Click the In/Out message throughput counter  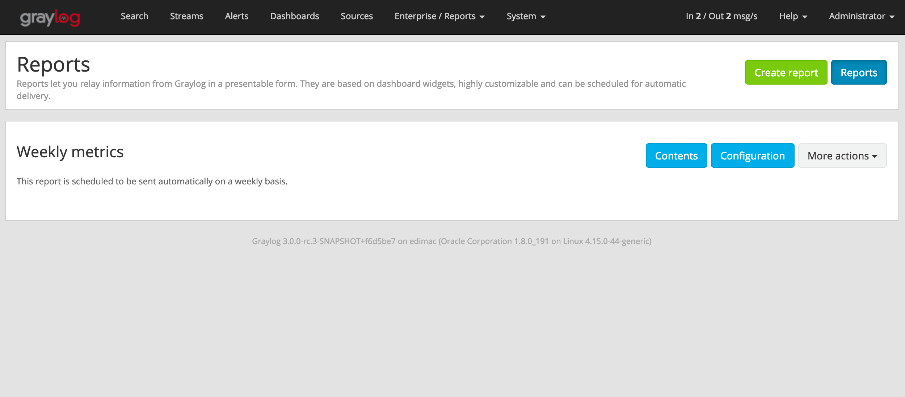coord(720,16)
